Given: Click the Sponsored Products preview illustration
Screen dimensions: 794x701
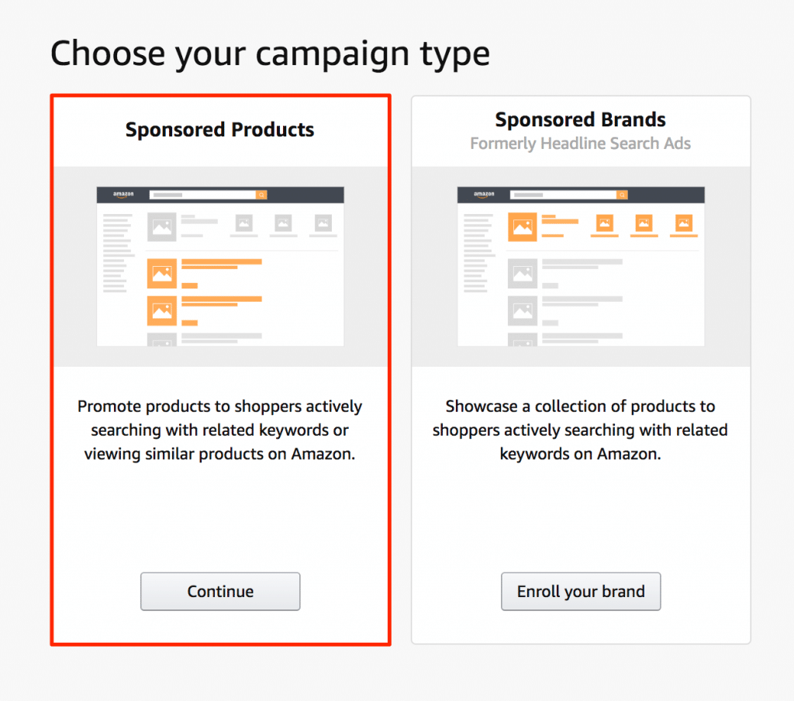Looking at the screenshot, I should point(220,266).
